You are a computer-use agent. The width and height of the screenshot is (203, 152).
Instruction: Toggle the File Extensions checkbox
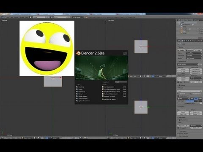click(x=191, y=94)
